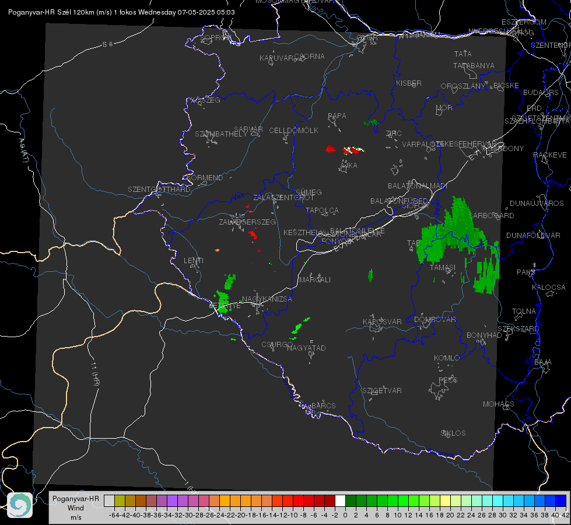Select the KAPUVAR label
571x525 pixels.
pyautogui.click(x=277, y=58)
